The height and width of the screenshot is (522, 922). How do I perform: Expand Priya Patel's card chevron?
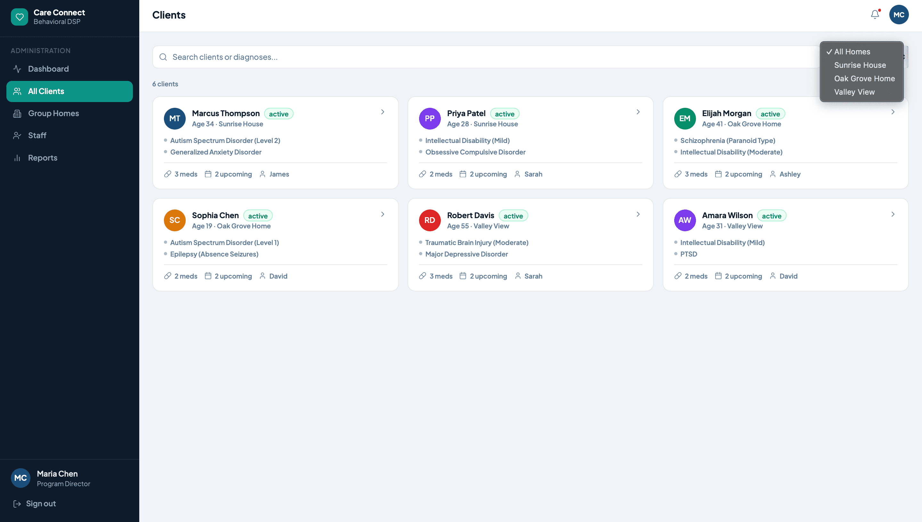click(x=638, y=112)
